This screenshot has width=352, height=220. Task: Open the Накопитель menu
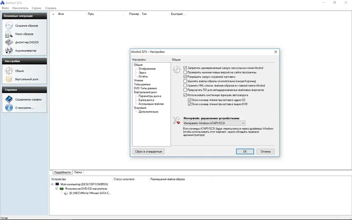(20, 8)
